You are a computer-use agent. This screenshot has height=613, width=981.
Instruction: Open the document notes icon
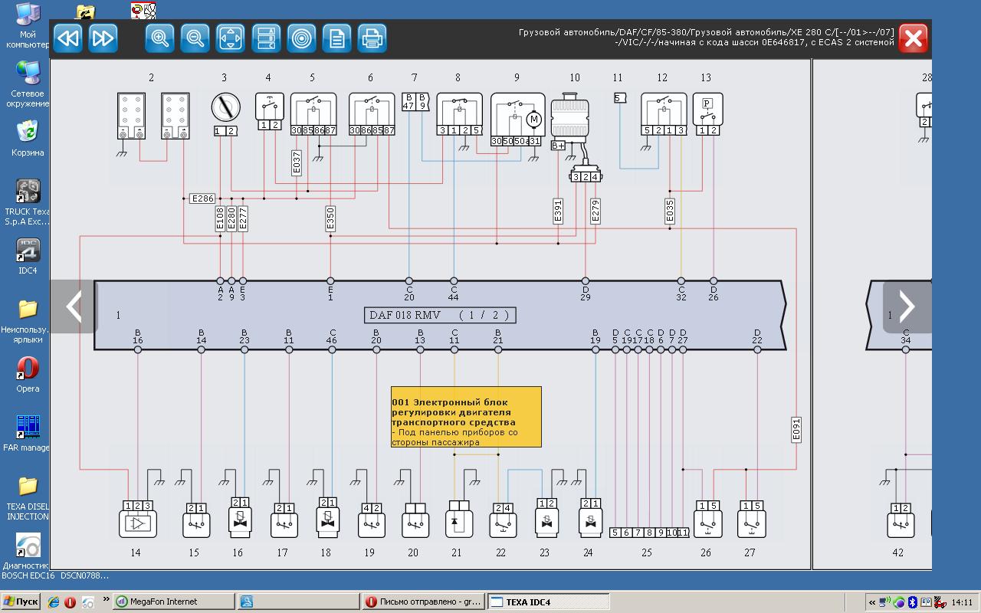tap(336, 38)
